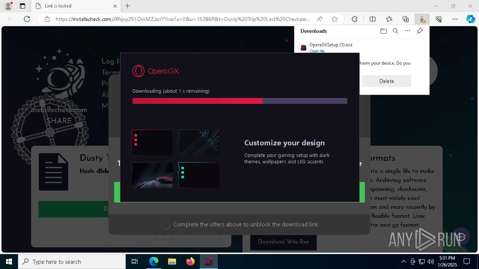Open Edge Settings and more menu

tap(455, 19)
